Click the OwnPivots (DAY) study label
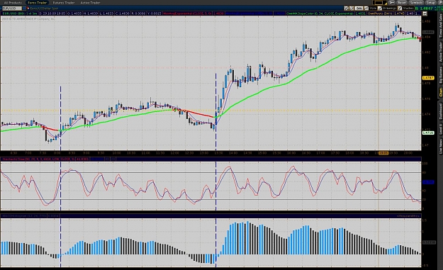 pos(380,13)
